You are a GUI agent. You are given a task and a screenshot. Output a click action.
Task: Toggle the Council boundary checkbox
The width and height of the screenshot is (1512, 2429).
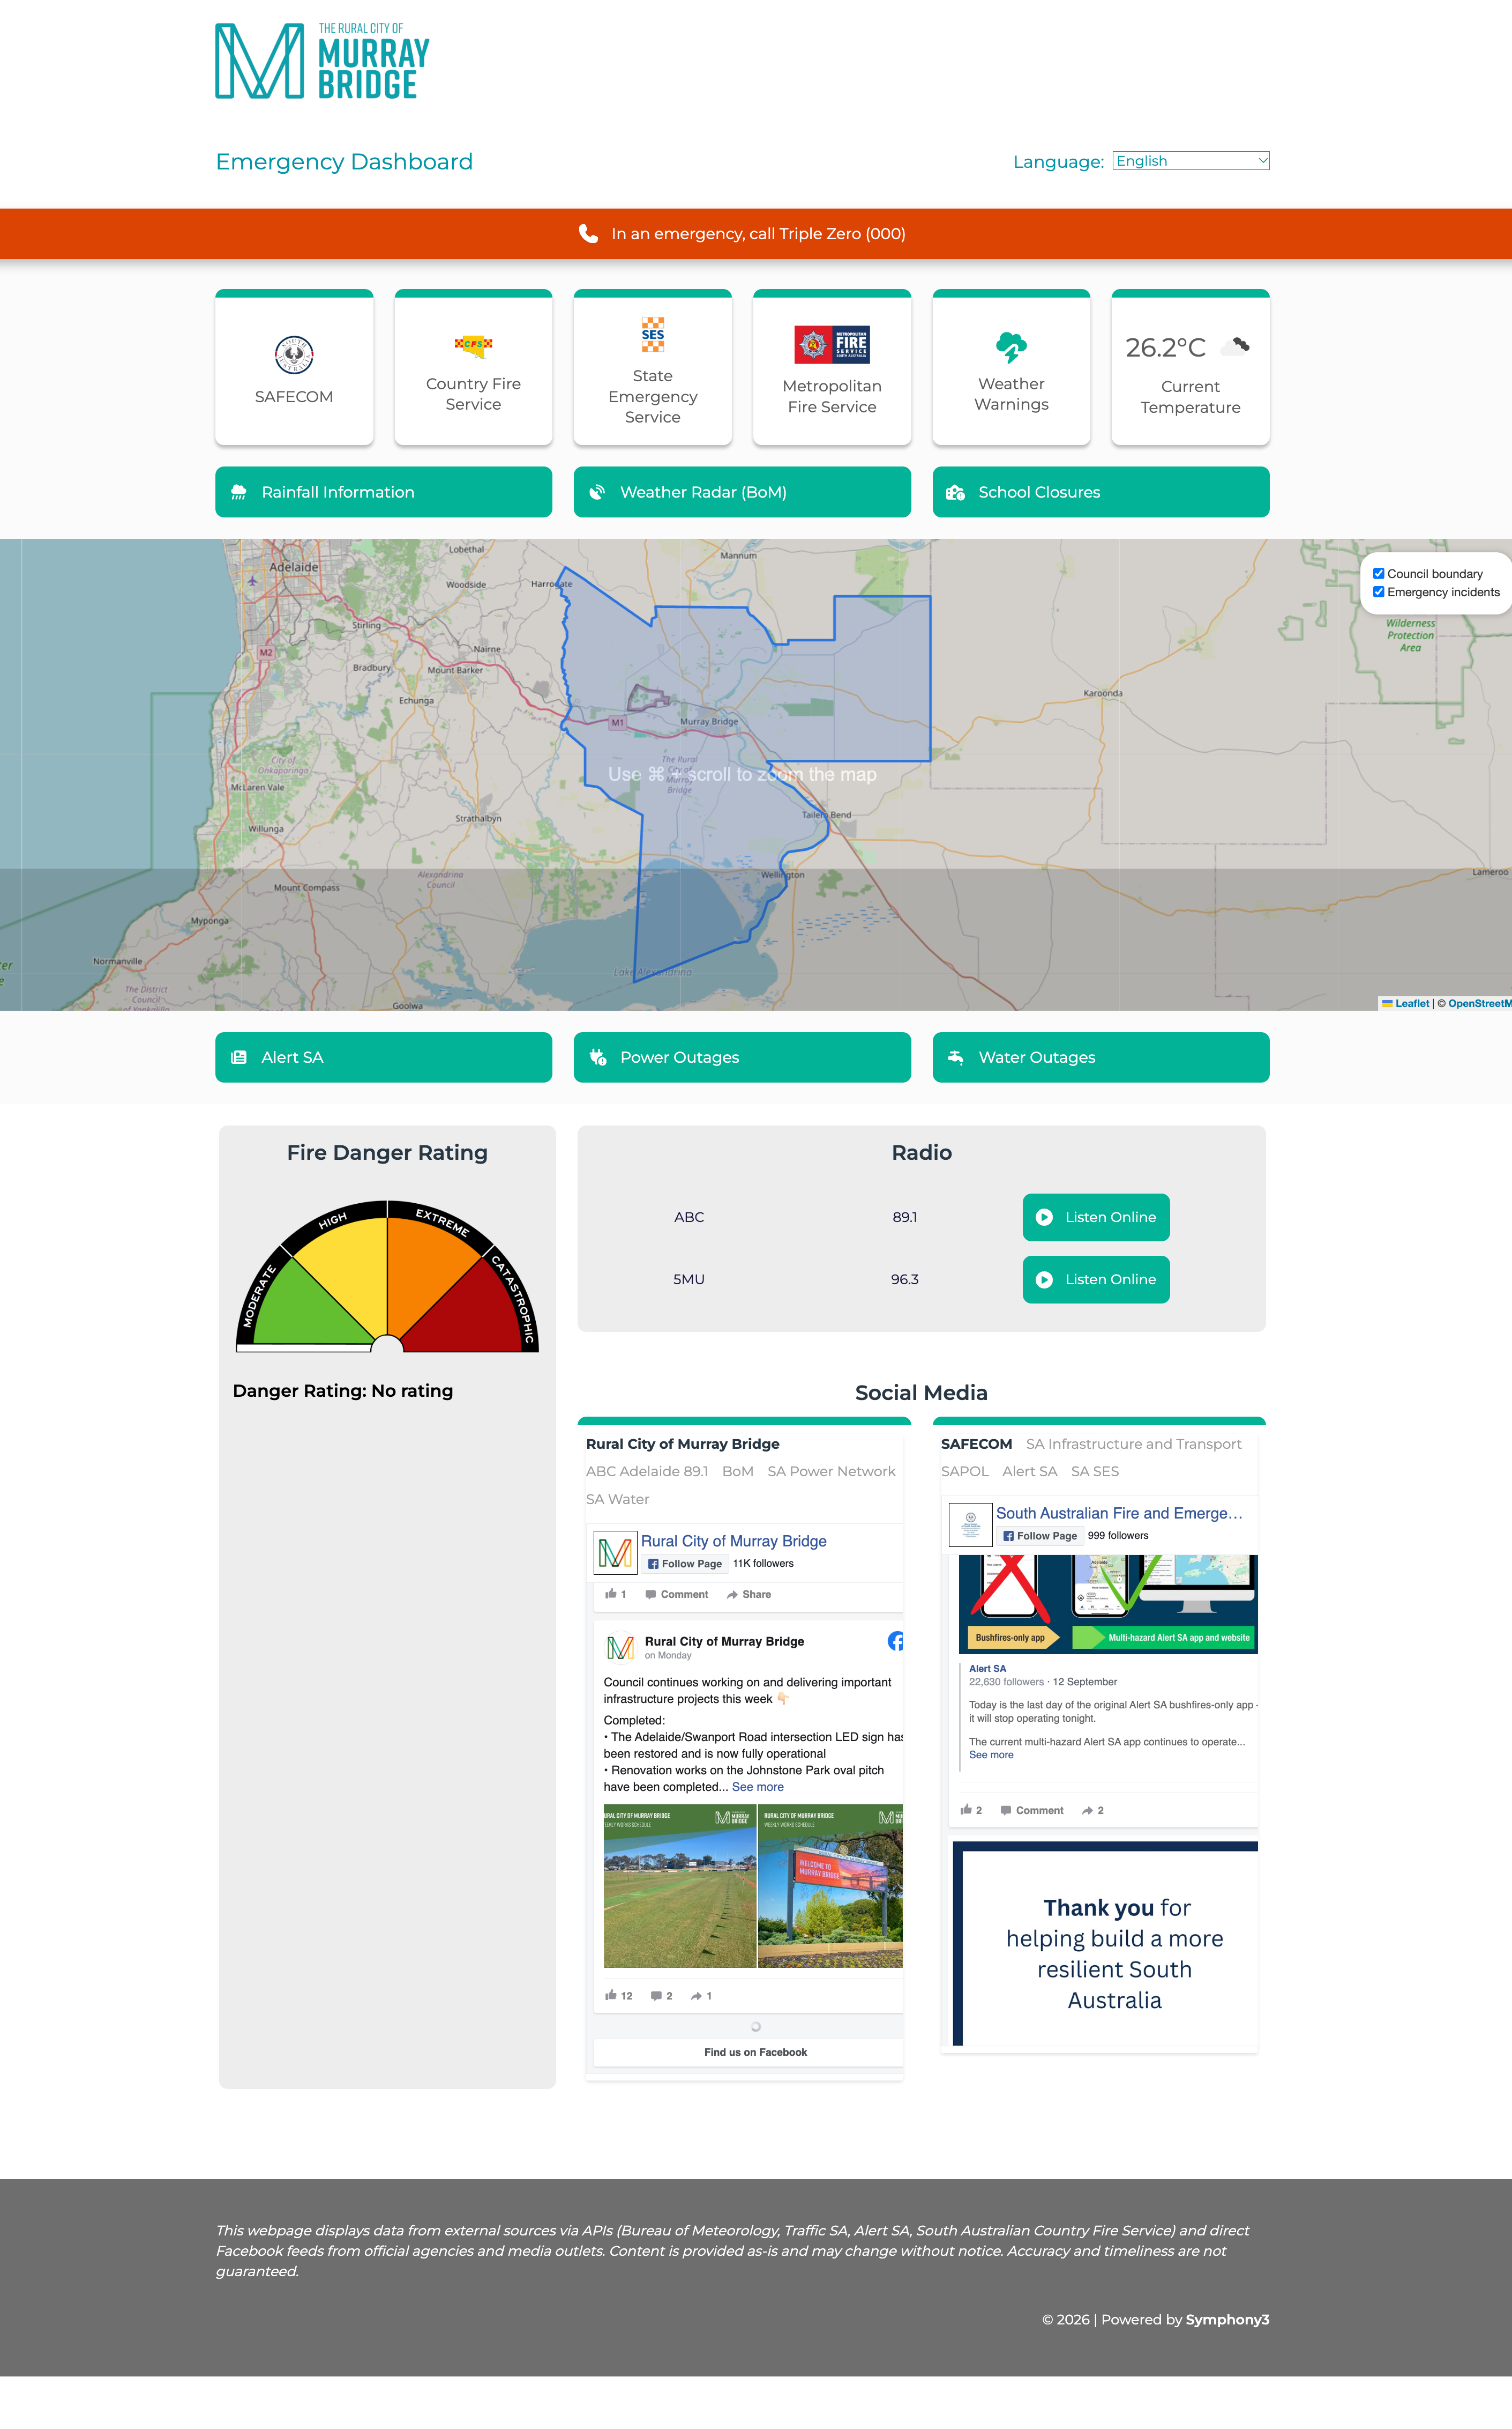(1378, 574)
